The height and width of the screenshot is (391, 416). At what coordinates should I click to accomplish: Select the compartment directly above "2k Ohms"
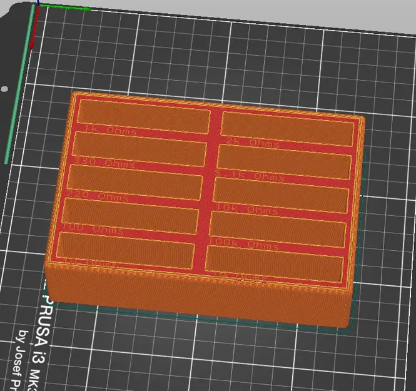tap(287, 129)
